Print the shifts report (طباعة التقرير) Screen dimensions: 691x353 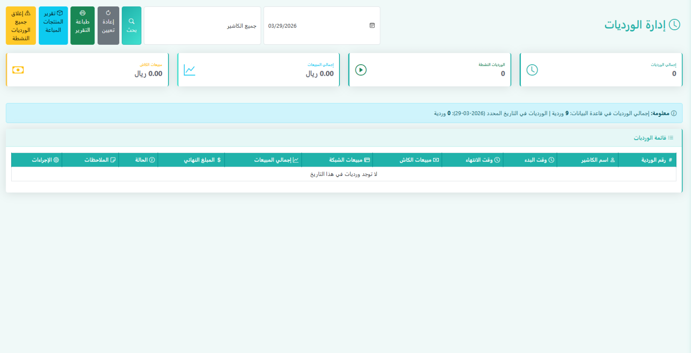(x=82, y=26)
